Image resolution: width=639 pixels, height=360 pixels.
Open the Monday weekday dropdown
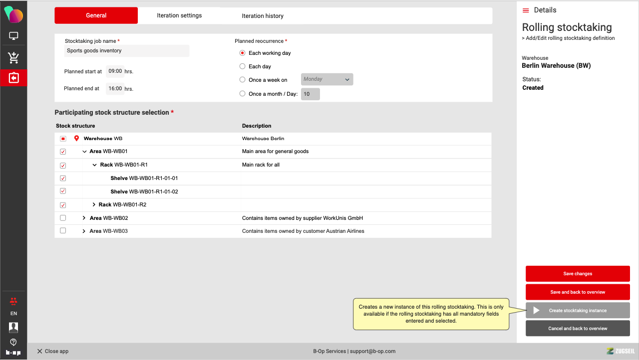327,79
